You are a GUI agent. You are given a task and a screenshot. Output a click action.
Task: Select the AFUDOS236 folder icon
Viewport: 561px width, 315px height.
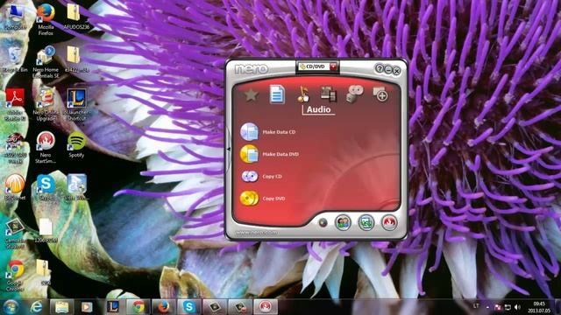coord(76,17)
